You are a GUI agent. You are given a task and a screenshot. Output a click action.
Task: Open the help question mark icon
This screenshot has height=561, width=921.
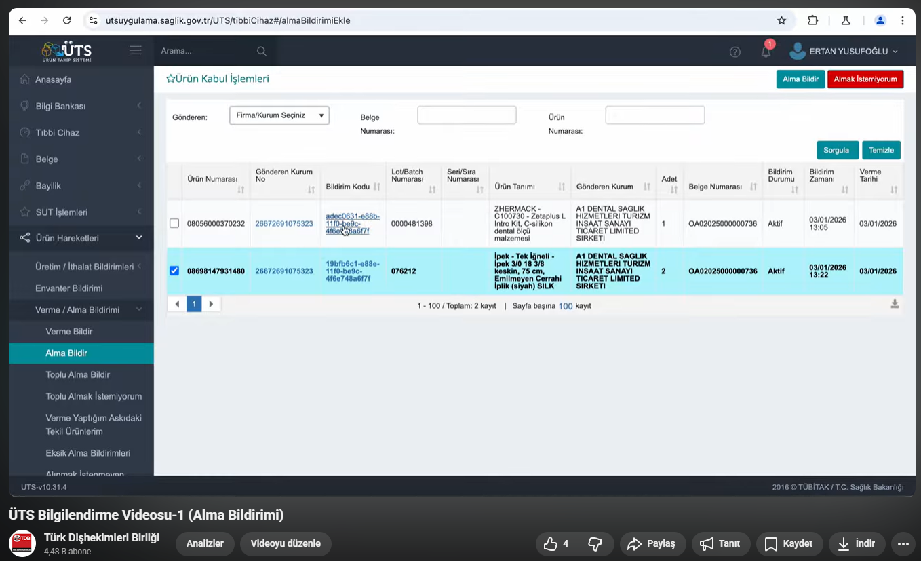[x=734, y=52]
